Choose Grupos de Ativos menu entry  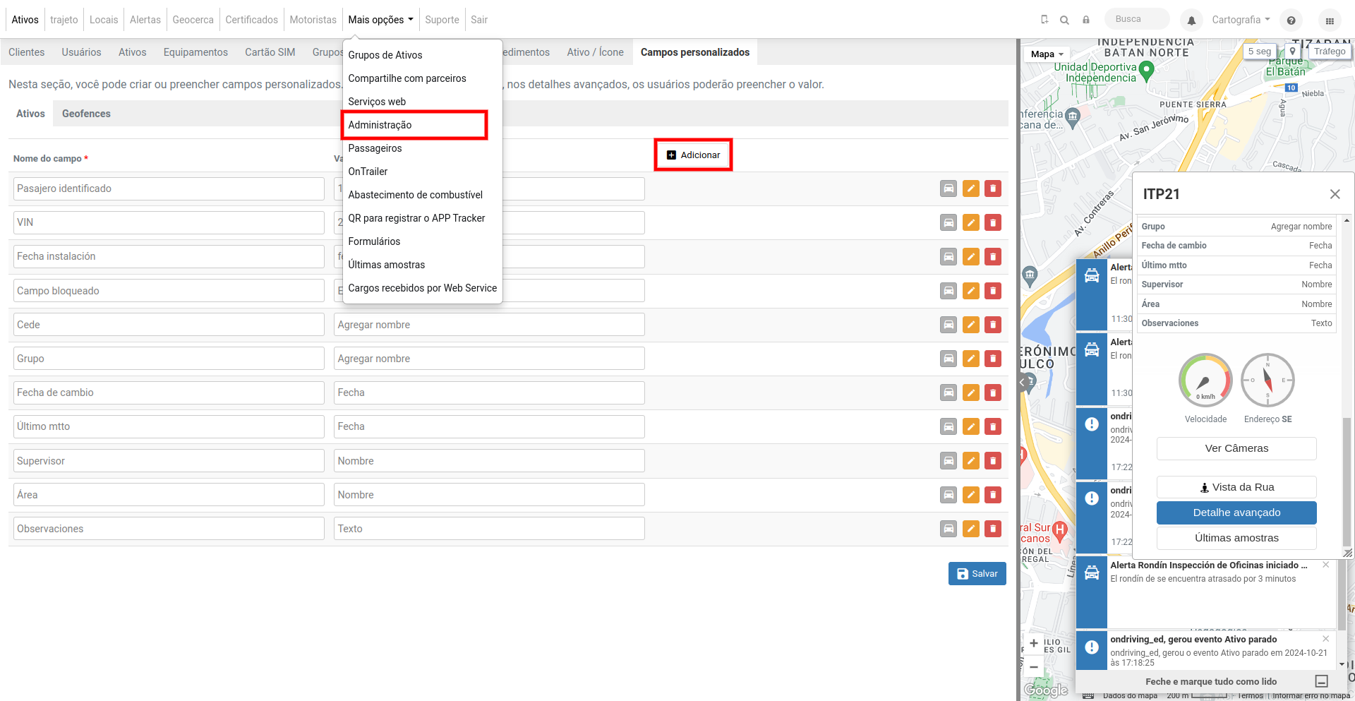pyautogui.click(x=385, y=55)
